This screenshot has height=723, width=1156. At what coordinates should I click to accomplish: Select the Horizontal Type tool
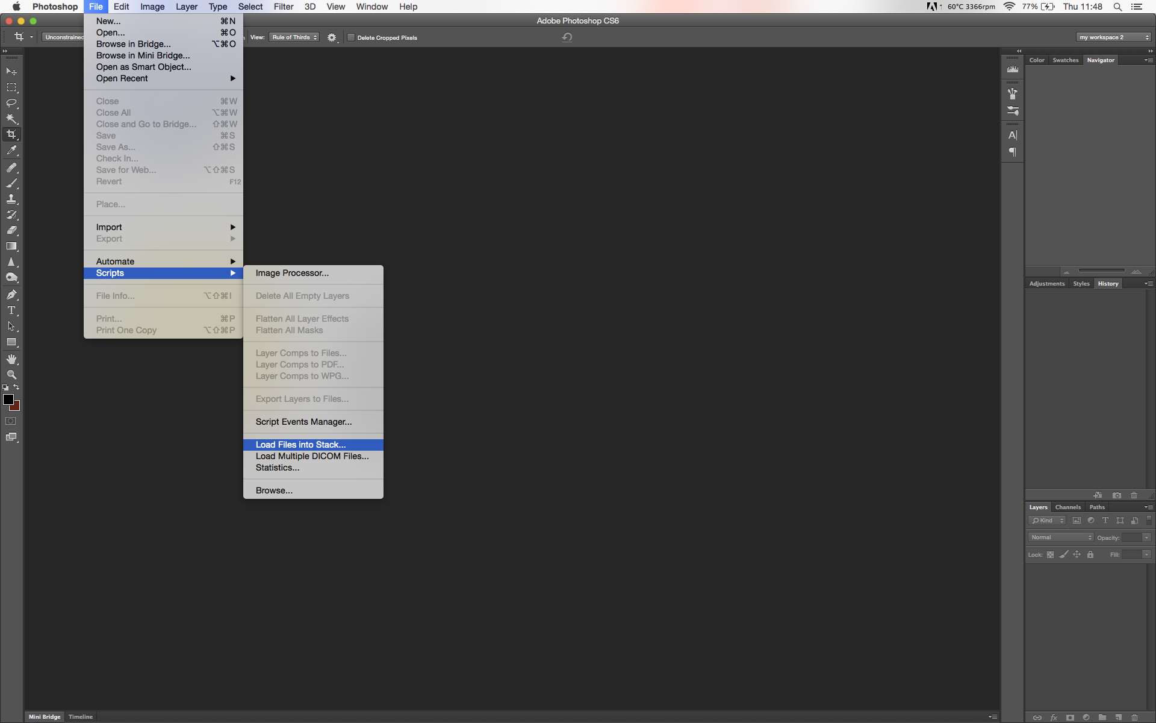point(11,310)
